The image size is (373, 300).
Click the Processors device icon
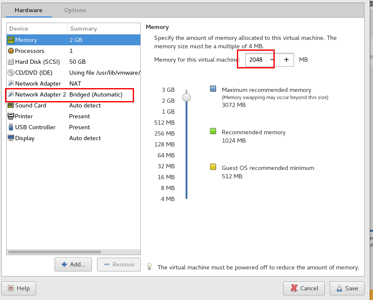coord(11,51)
